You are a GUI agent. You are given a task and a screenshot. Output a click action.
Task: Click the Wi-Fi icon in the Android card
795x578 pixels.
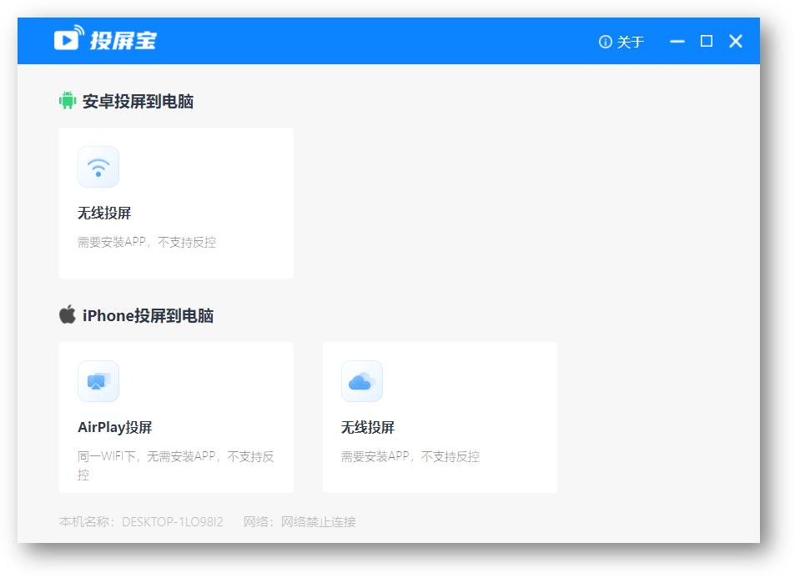coord(98,167)
